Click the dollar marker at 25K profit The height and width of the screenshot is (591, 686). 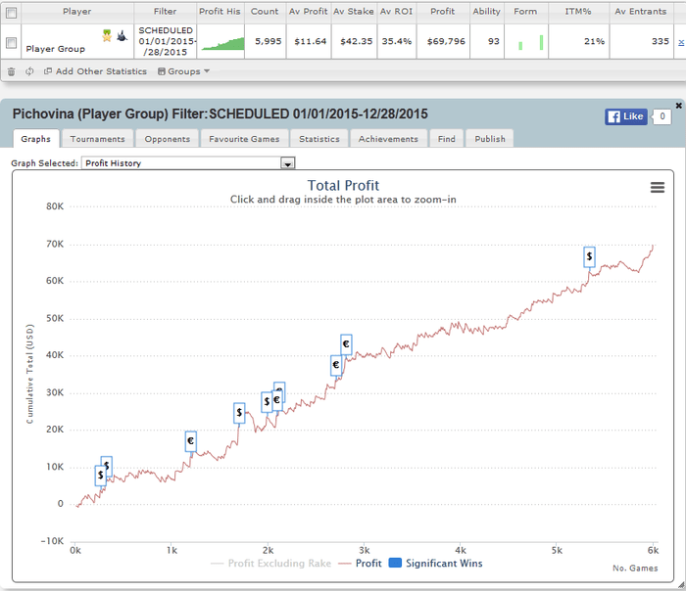pyautogui.click(x=239, y=413)
